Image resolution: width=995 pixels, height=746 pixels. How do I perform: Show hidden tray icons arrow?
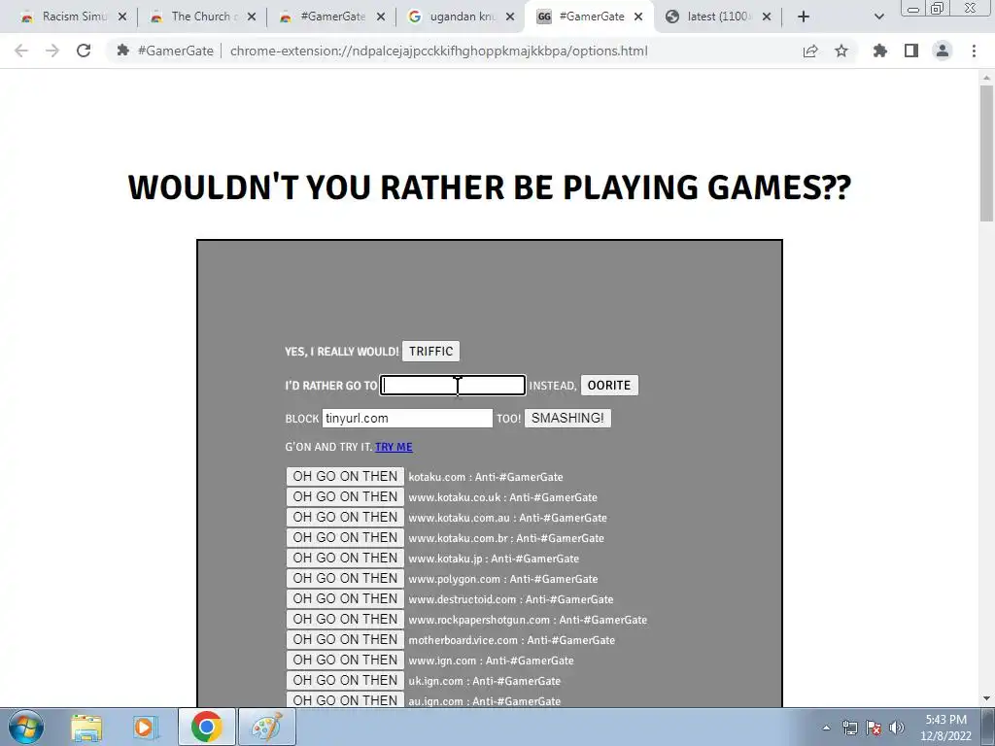826,728
